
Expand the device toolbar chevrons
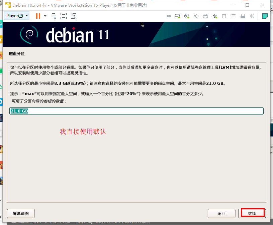click(169, 16)
